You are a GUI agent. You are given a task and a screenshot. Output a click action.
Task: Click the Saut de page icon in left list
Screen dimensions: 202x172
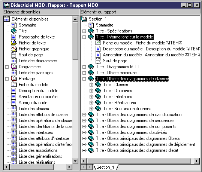tap(14, 55)
